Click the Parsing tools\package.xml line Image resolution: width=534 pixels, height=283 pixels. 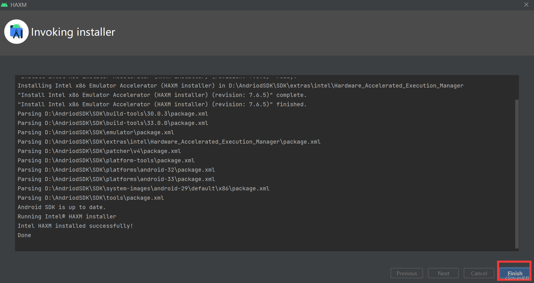(91, 198)
